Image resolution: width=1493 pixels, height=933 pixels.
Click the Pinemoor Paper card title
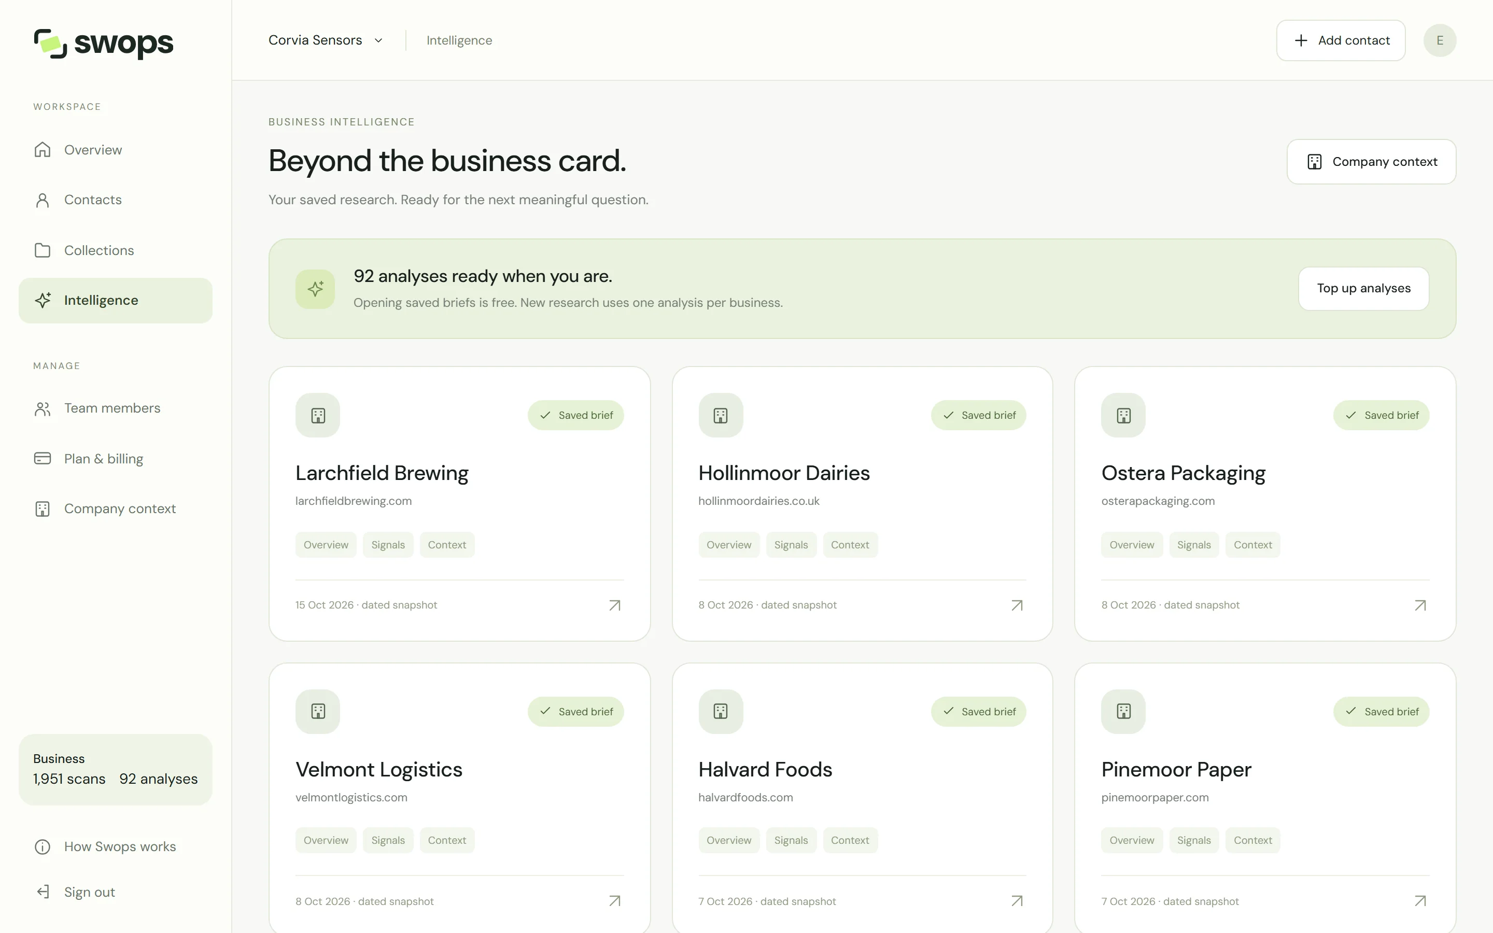coord(1176,770)
